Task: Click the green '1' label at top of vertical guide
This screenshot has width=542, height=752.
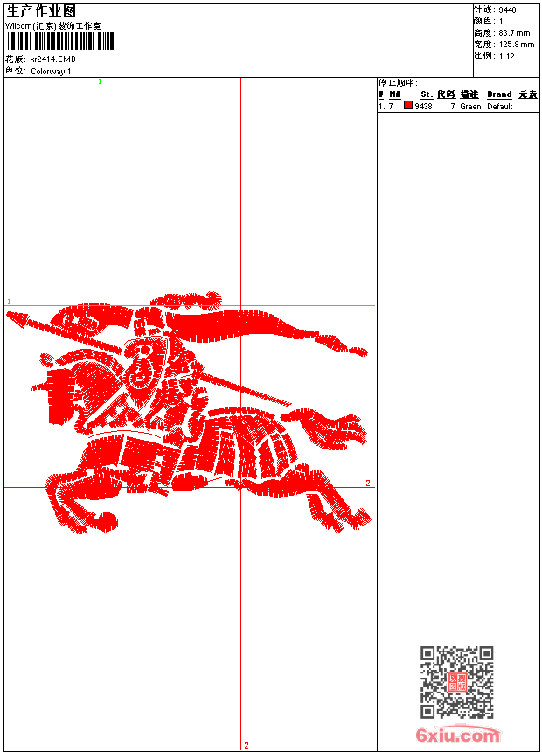Action: pos(100,82)
